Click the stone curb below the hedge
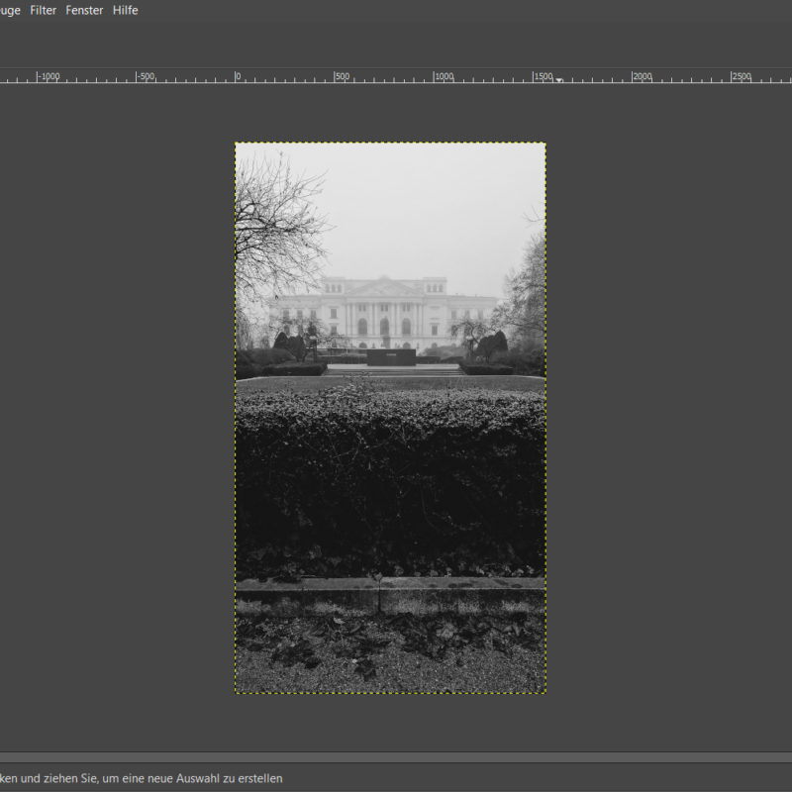This screenshot has height=792, width=792. 390,596
